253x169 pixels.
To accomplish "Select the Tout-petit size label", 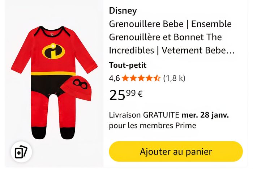I will (x=128, y=66).
